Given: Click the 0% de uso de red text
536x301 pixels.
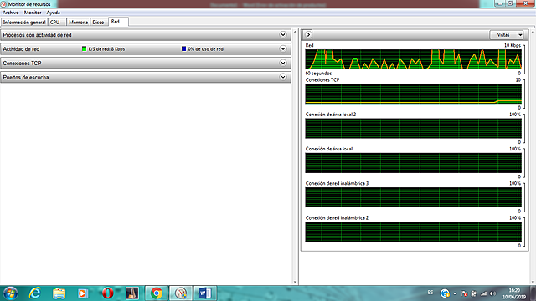Looking at the screenshot, I should [205, 49].
